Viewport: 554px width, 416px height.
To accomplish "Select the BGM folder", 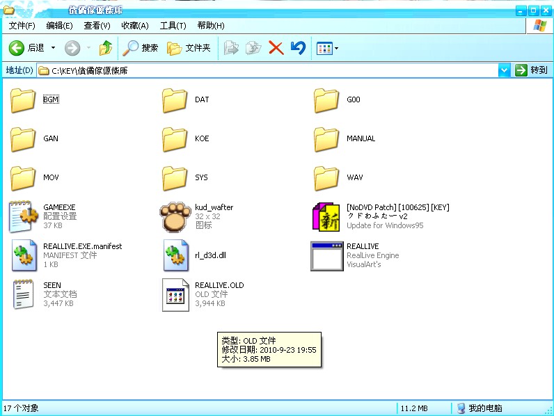I will tap(24, 99).
